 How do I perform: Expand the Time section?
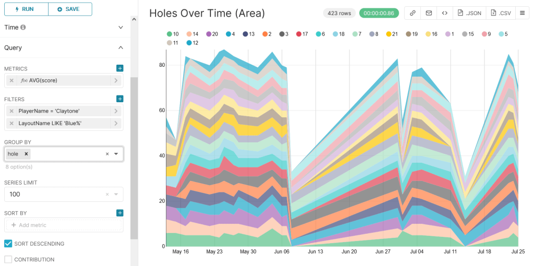point(121,27)
